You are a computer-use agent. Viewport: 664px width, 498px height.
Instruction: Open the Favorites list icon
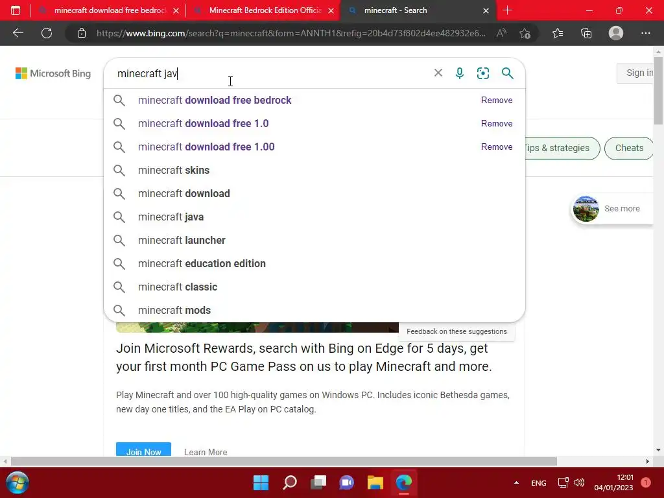[x=557, y=33]
